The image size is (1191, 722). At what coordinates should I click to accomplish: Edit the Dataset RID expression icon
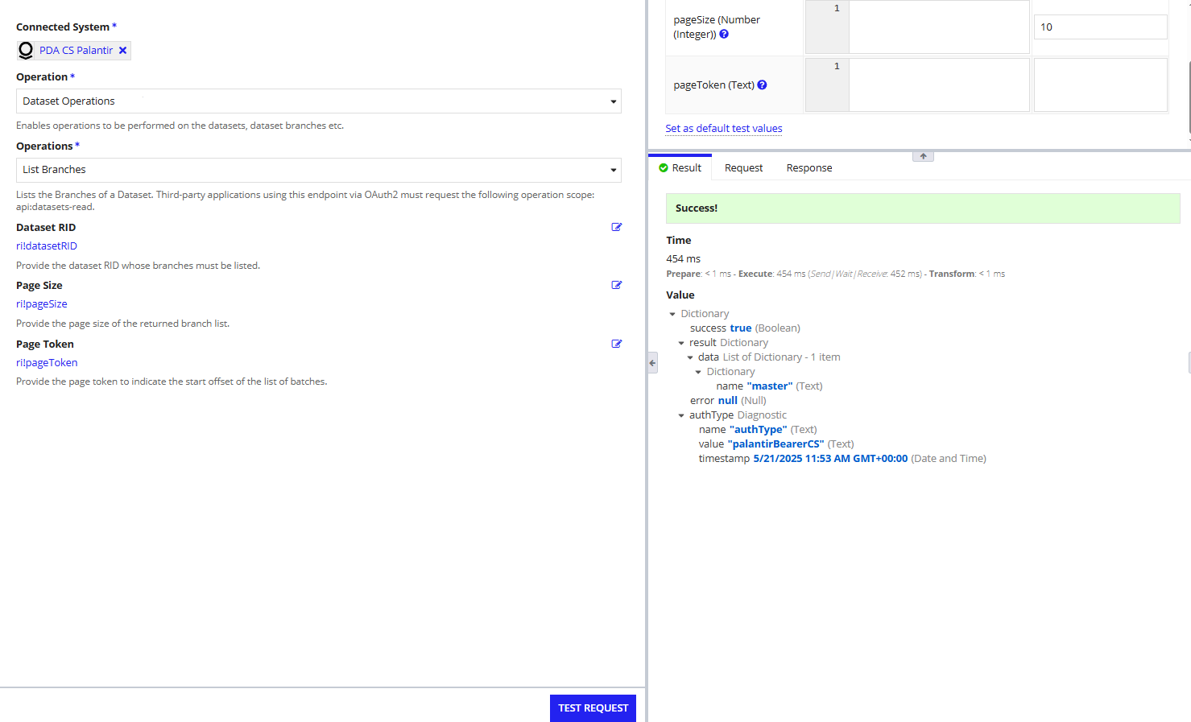(x=617, y=227)
